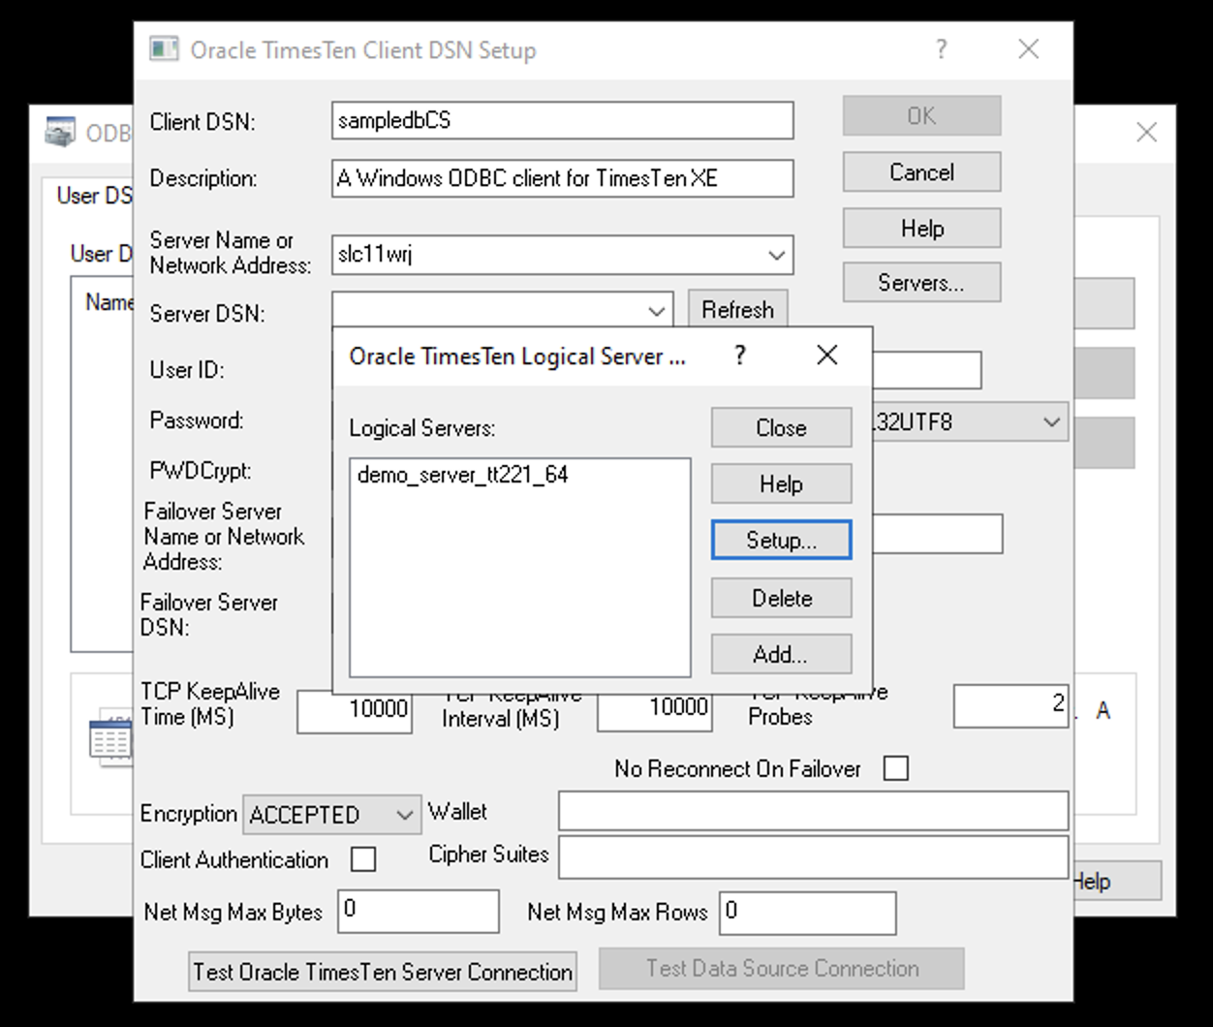Click the Setup button in the Logical Server dialog
1213x1027 pixels.
[x=781, y=540]
